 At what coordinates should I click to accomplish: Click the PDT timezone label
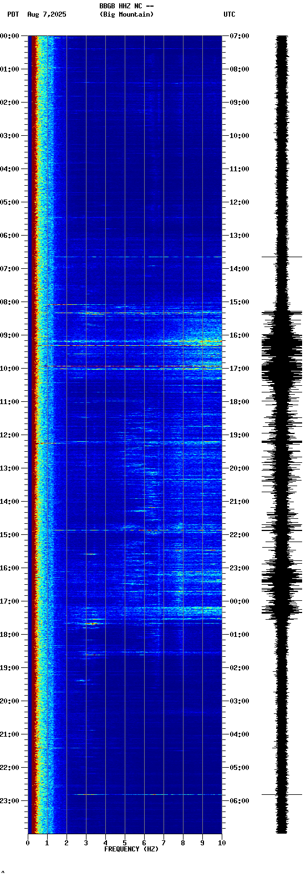click(13, 14)
